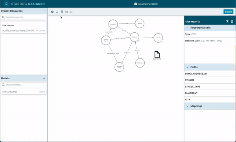This screenshot has width=236, height=142.
Task: Select the DEMO_ADDRESS_ID field
Action: tap(210, 74)
